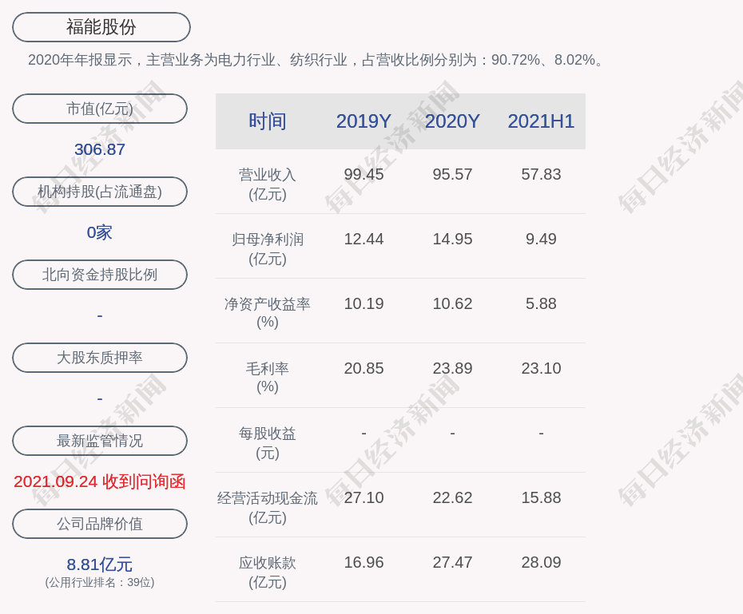The height and width of the screenshot is (614, 743).
Task: Select the 9.49 net profit value
Action: pyautogui.click(x=541, y=239)
